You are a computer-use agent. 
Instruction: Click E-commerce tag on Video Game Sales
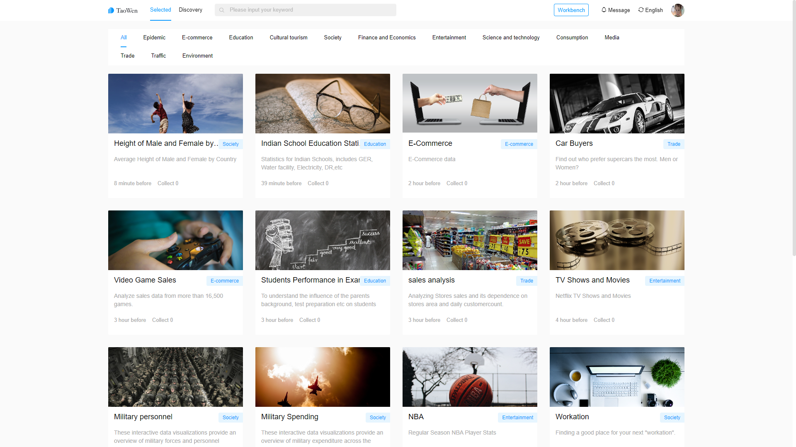224,281
